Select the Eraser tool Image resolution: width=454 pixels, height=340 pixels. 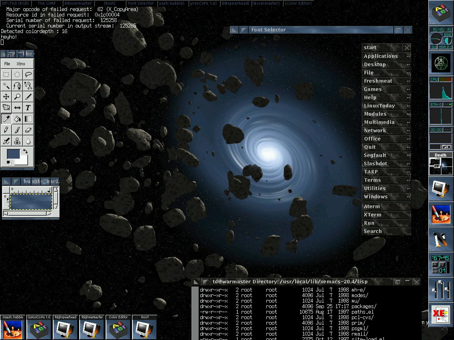[x=28, y=129]
